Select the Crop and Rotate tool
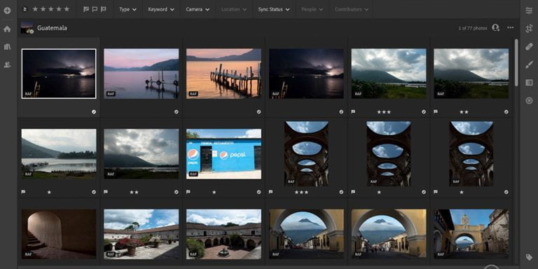 529,29
